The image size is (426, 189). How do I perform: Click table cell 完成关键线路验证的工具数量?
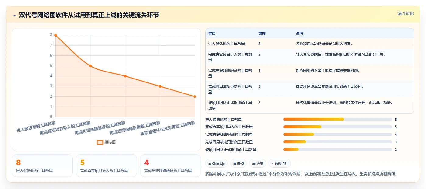coord(230,73)
